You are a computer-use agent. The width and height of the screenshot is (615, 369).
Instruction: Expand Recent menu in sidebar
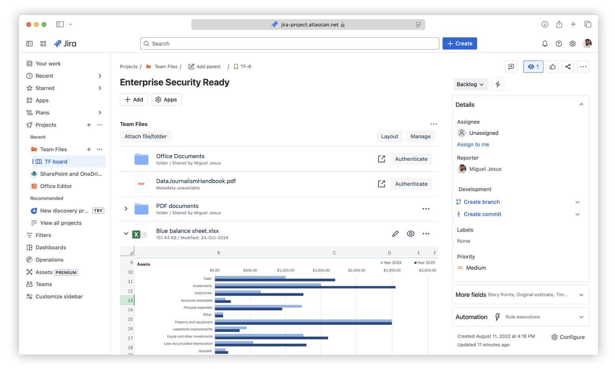(x=100, y=76)
